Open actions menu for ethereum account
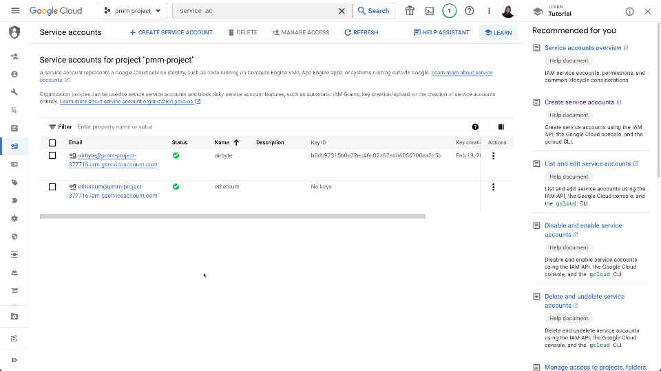This screenshot has width=661, height=371. click(x=493, y=187)
